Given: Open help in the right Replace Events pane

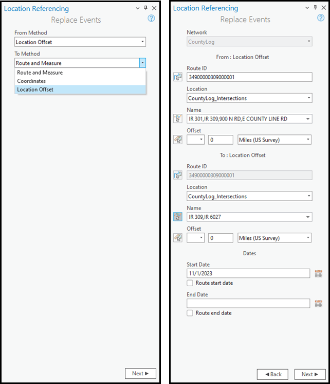Looking at the screenshot, I should click(x=321, y=18).
